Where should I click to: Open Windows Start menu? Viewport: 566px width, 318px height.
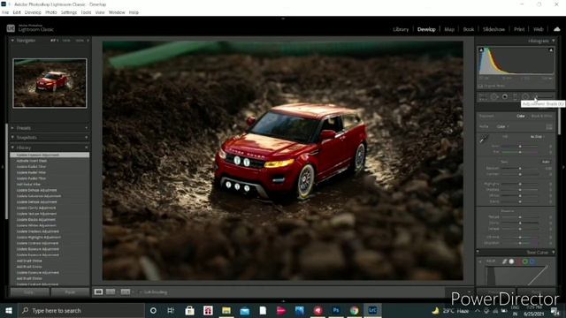point(9,310)
